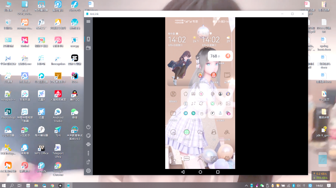Click the rotate screen icon in sidebar
The width and height of the screenshot is (336, 188).
(x=88, y=136)
